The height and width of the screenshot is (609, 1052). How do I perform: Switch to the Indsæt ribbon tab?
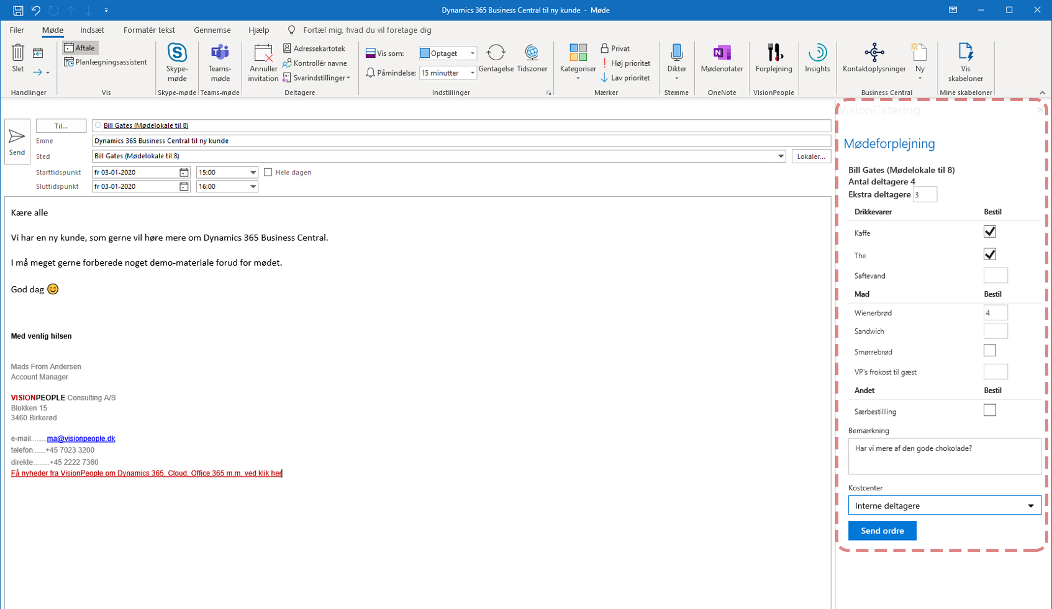[x=92, y=30]
